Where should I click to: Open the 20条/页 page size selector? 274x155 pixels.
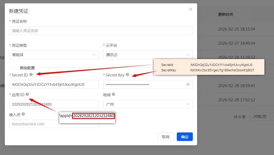262,117
